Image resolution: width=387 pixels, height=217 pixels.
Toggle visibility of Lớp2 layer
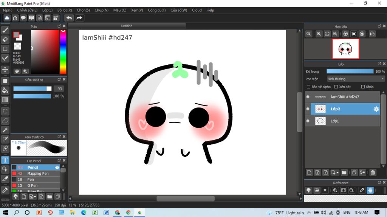coord(308,109)
